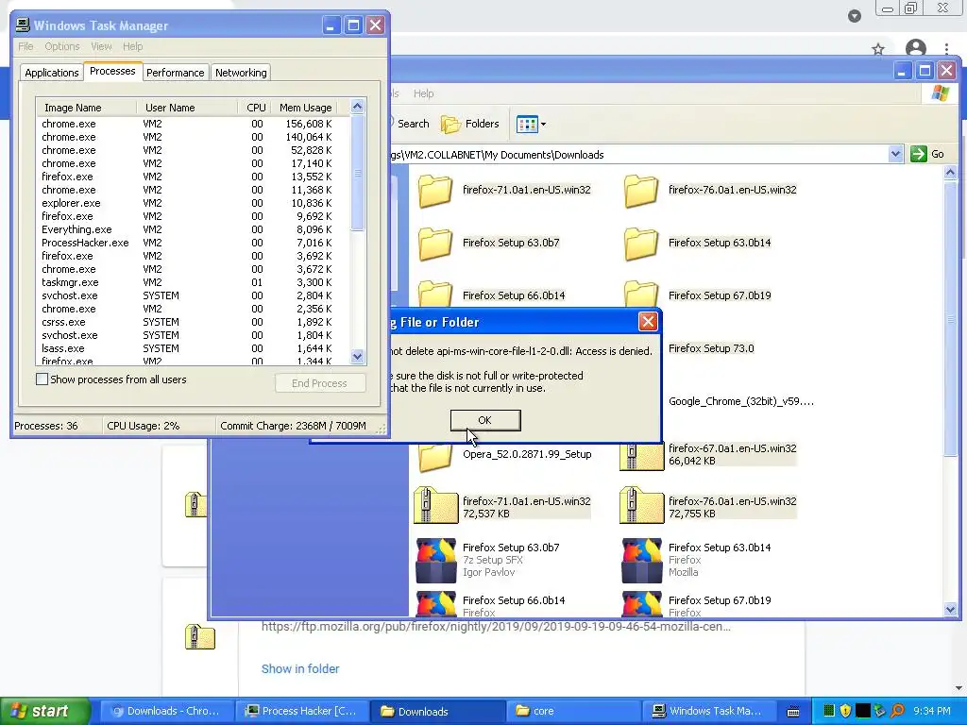Select Firefox Setup 66.0b14 installer icon
Viewport: 967px width, 725px height.
pos(435,604)
